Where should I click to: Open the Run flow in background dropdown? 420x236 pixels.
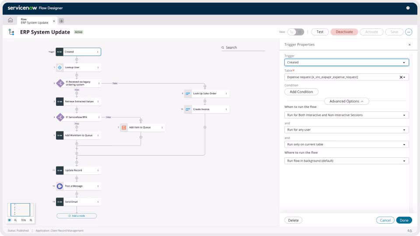click(x=346, y=161)
